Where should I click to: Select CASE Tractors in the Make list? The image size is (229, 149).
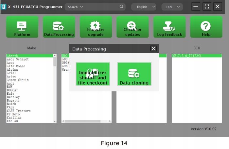[x=30, y=111]
